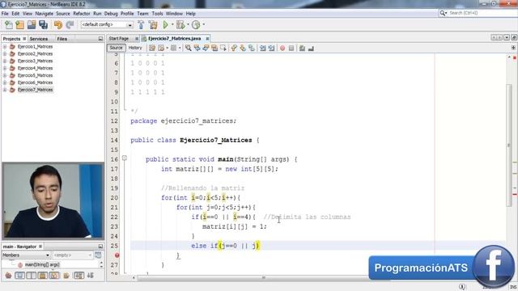Click the error marker beside line 26
Image resolution: width=518 pixels, height=291 pixels.
tap(117, 255)
